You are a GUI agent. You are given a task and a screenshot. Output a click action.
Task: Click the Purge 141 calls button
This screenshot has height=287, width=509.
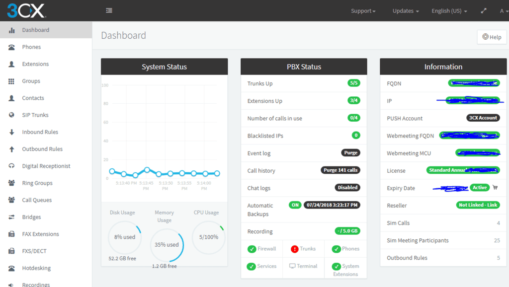(340, 170)
